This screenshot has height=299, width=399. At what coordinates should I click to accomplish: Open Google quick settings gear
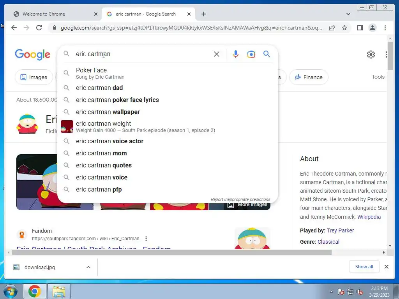click(371, 55)
